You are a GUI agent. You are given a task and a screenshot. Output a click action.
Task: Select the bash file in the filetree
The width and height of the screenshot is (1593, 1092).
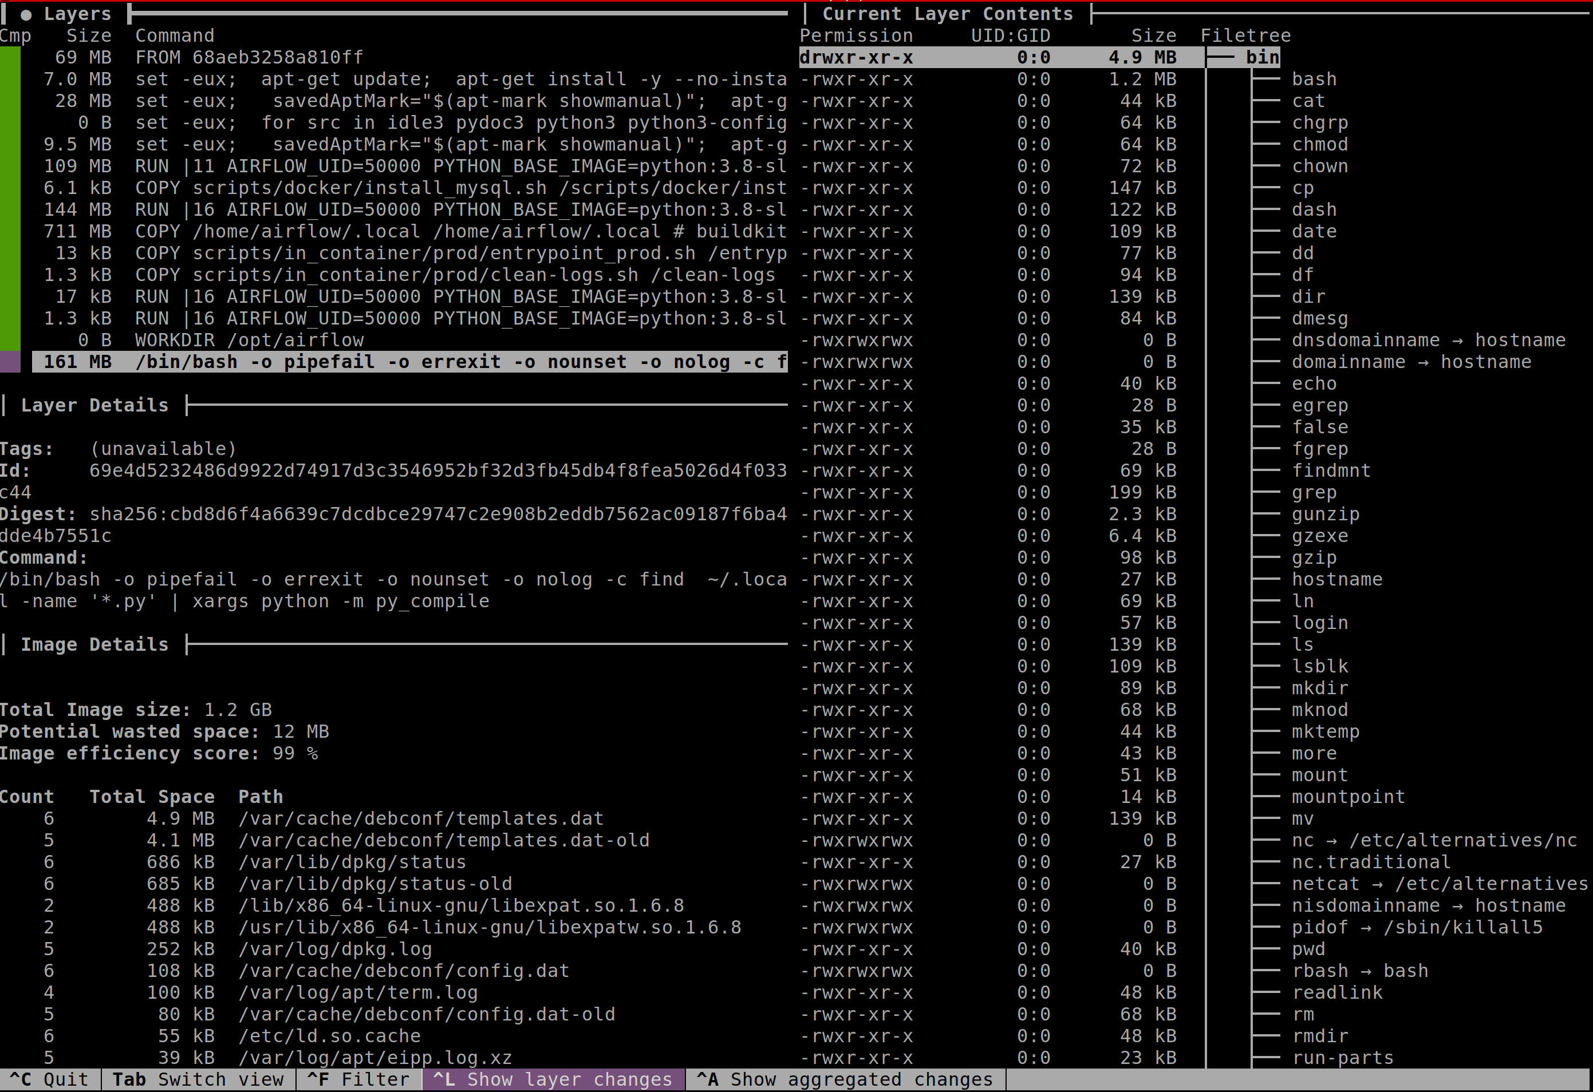(x=1314, y=80)
